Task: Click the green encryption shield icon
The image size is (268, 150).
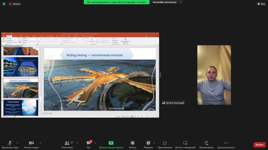Action: 4,4
